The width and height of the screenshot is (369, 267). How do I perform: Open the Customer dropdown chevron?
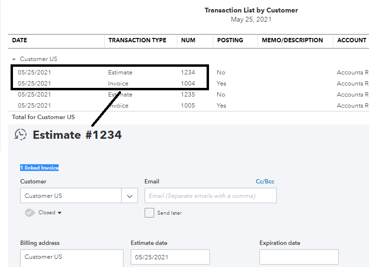tap(129, 196)
